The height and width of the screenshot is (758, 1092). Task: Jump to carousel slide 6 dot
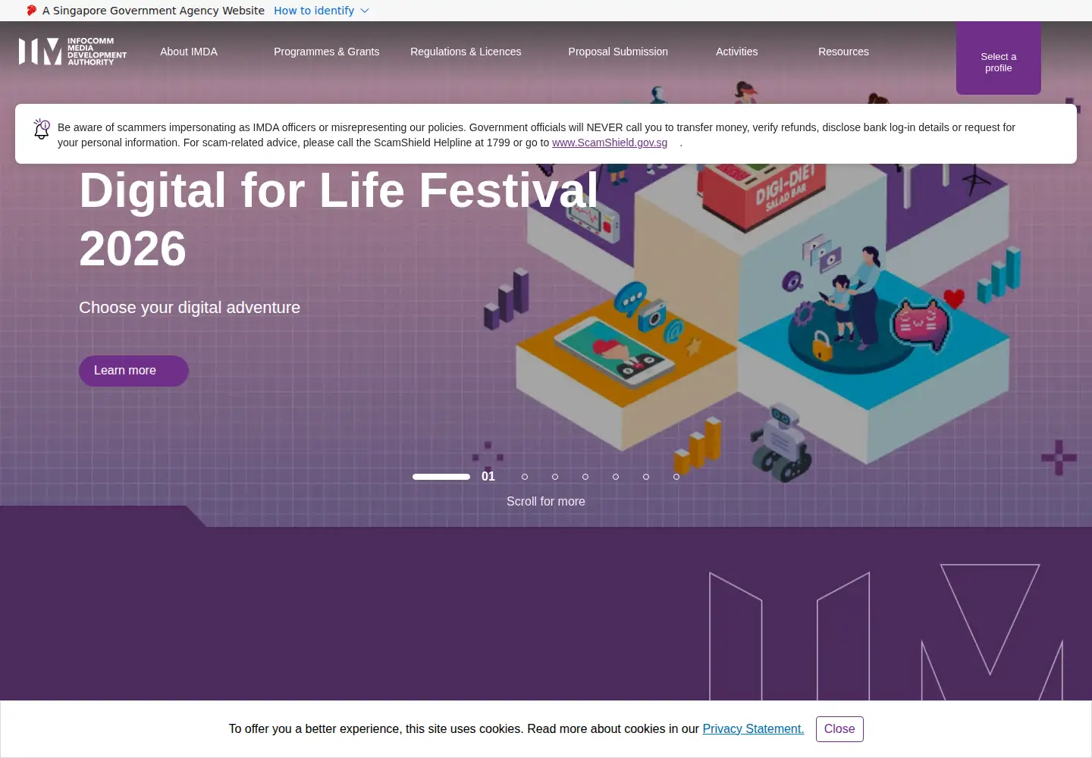[x=646, y=477]
